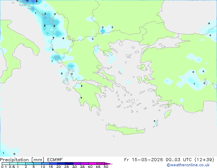The height and width of the screenshot is (168, 217).
Task: Click the legend label "10"
Action: [43, 167]
